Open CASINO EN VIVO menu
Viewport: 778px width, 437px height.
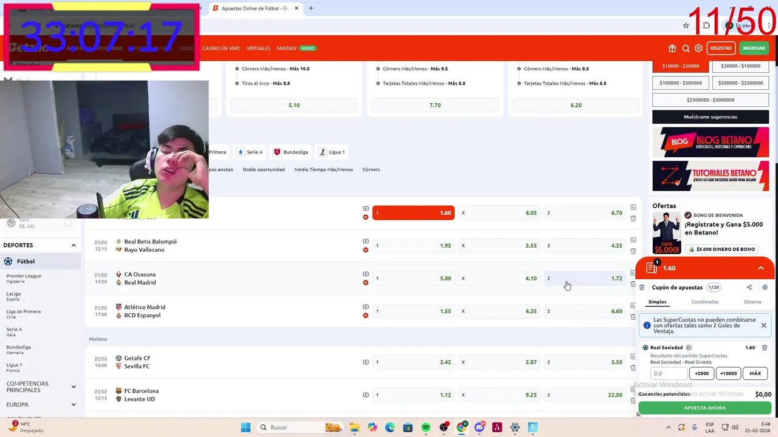pyautogui.click(x=221, y=49)
